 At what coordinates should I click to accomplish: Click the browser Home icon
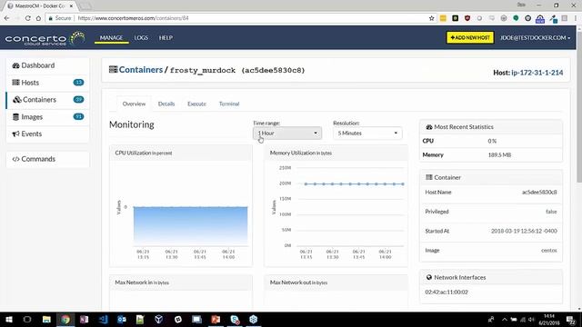click(x=38, y=18)
